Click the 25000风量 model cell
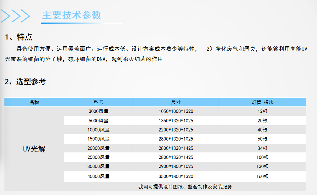 [98, 157]
